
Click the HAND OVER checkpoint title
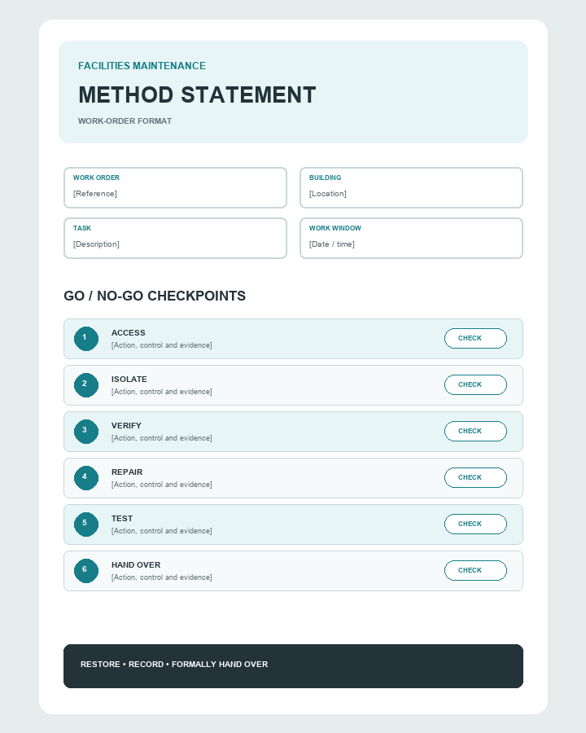tap(136, 564)
